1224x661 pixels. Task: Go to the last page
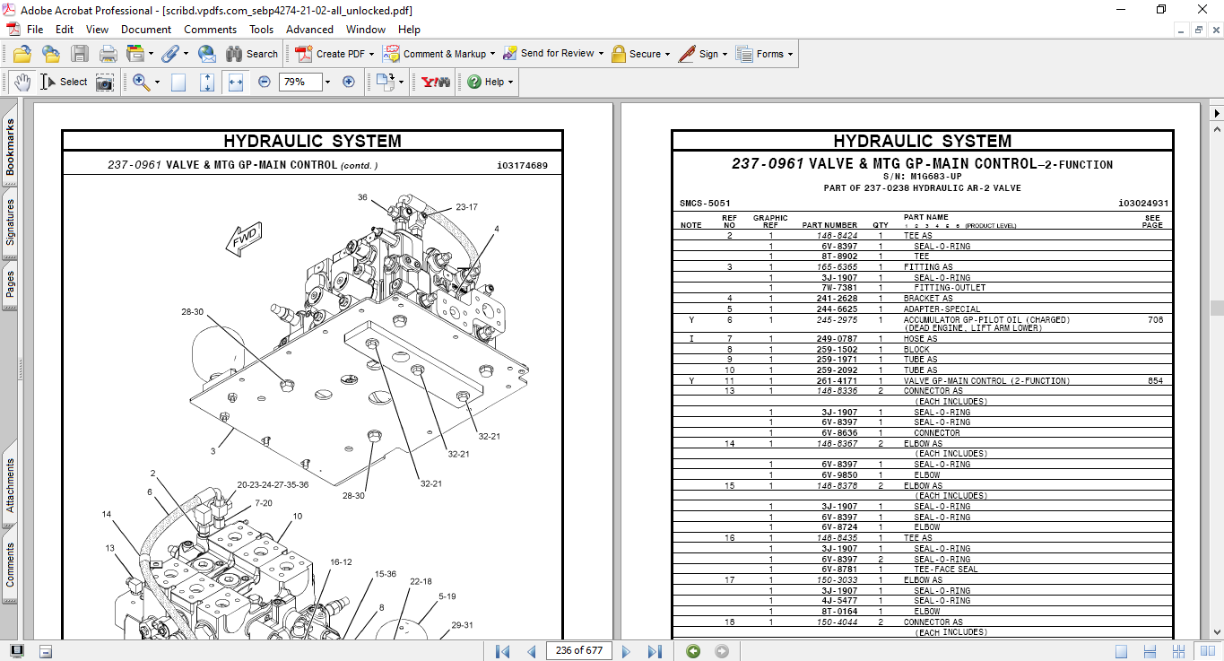click(x=655, y=651)
